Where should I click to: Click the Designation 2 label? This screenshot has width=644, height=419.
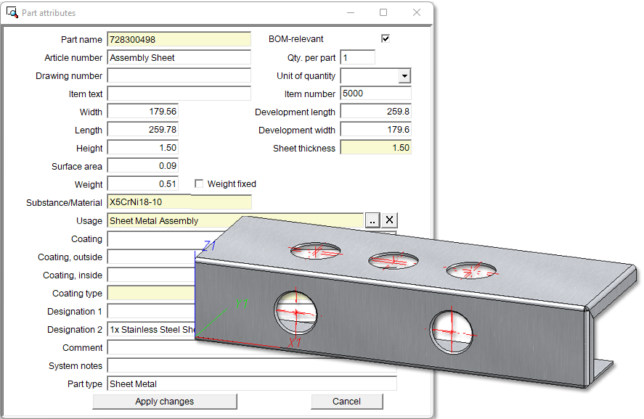coord(75,330)
